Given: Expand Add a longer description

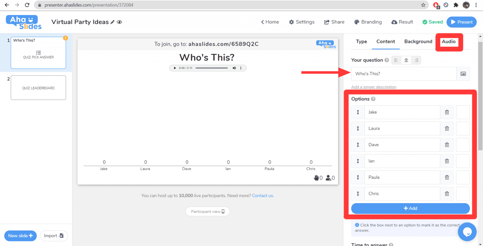Looking at the screenshot, I should coord(374,87).
